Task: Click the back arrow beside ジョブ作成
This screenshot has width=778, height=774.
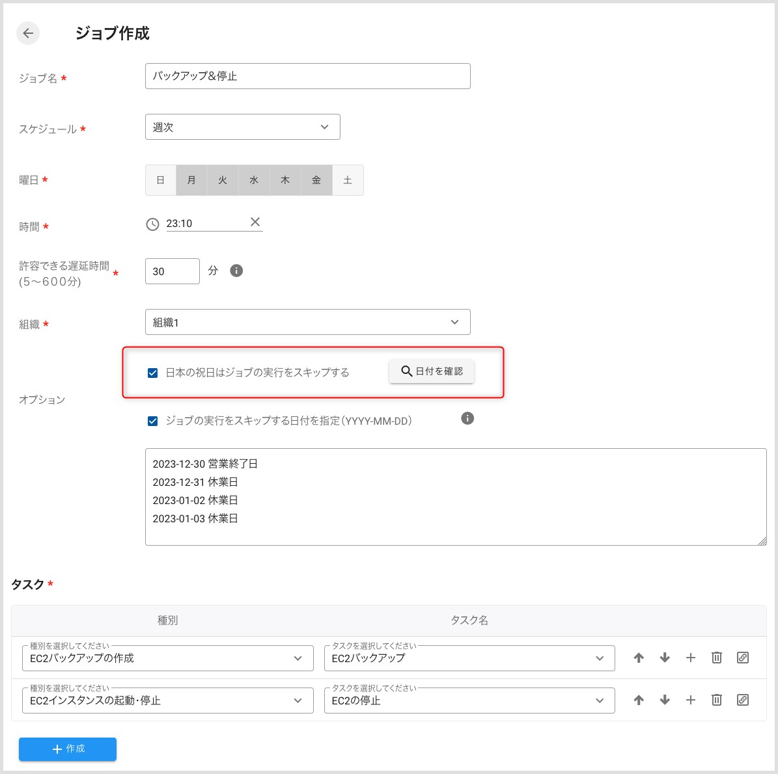Action: click(27, 33)
